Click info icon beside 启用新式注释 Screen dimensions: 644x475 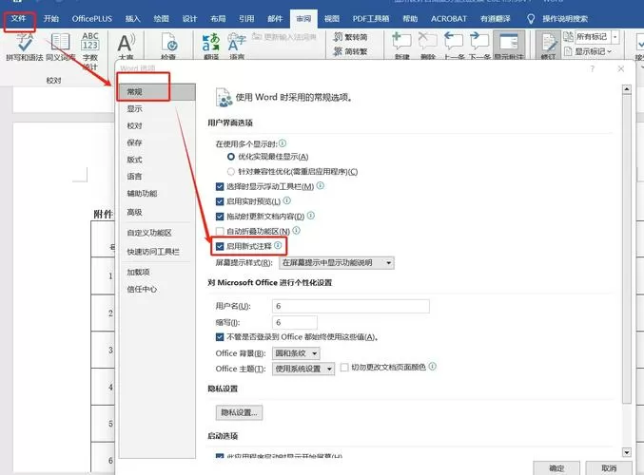point(278,245)
